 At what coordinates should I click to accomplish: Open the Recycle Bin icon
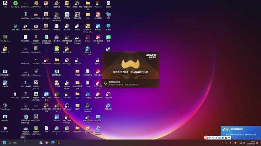[x=108, y=4]
